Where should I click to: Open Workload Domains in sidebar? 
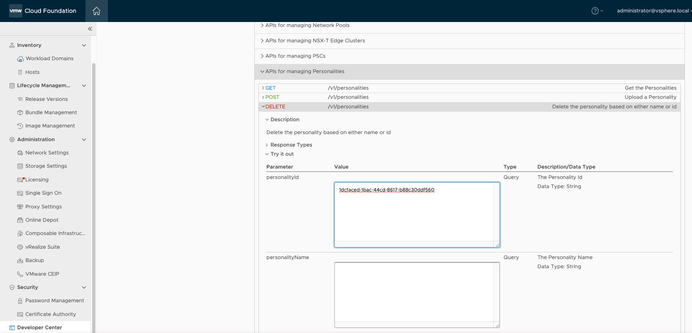click(x=49, y=59)
